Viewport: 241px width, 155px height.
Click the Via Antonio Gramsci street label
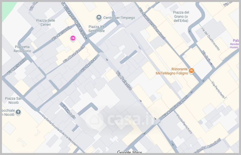175,106
